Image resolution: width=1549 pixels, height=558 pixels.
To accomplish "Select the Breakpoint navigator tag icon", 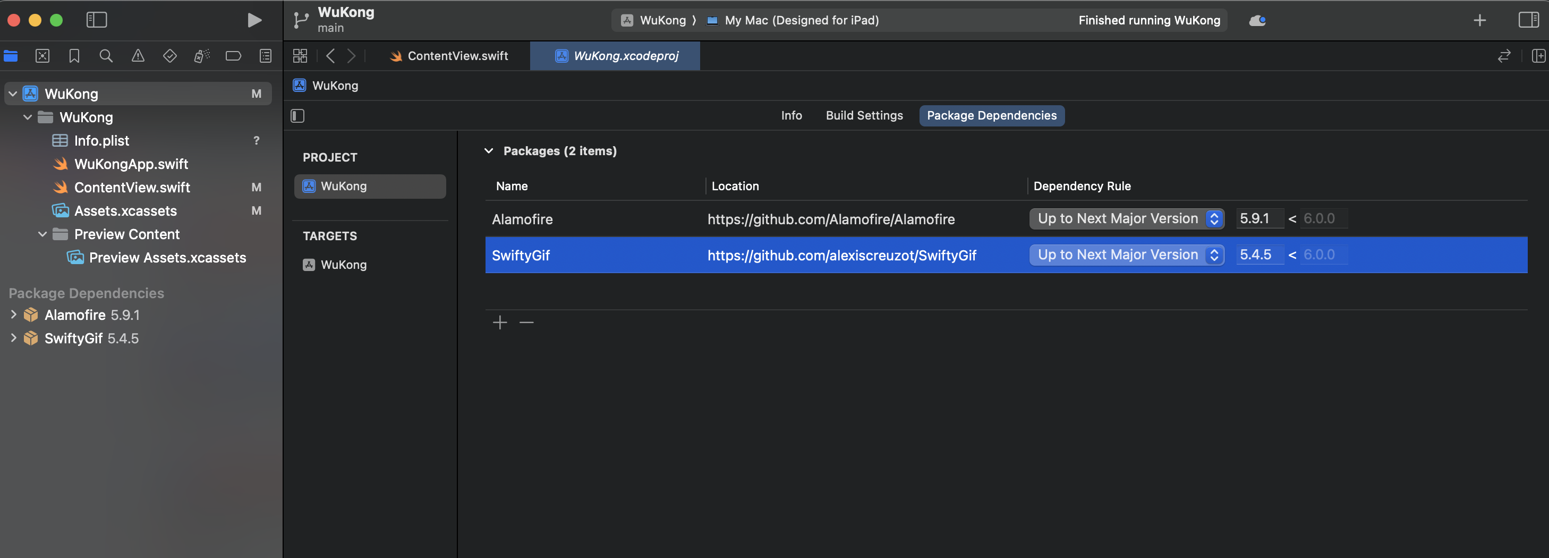I will point(233,56).
